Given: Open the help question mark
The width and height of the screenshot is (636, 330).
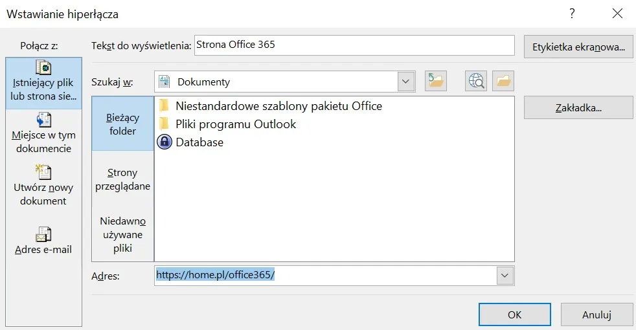Looking at the screenshot, I should 572,14.
